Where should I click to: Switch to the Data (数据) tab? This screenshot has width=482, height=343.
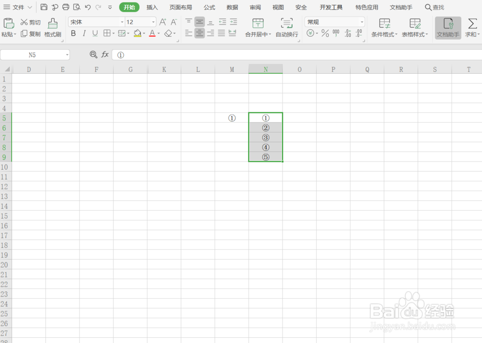pyautogui.click(x=232, y=7)
